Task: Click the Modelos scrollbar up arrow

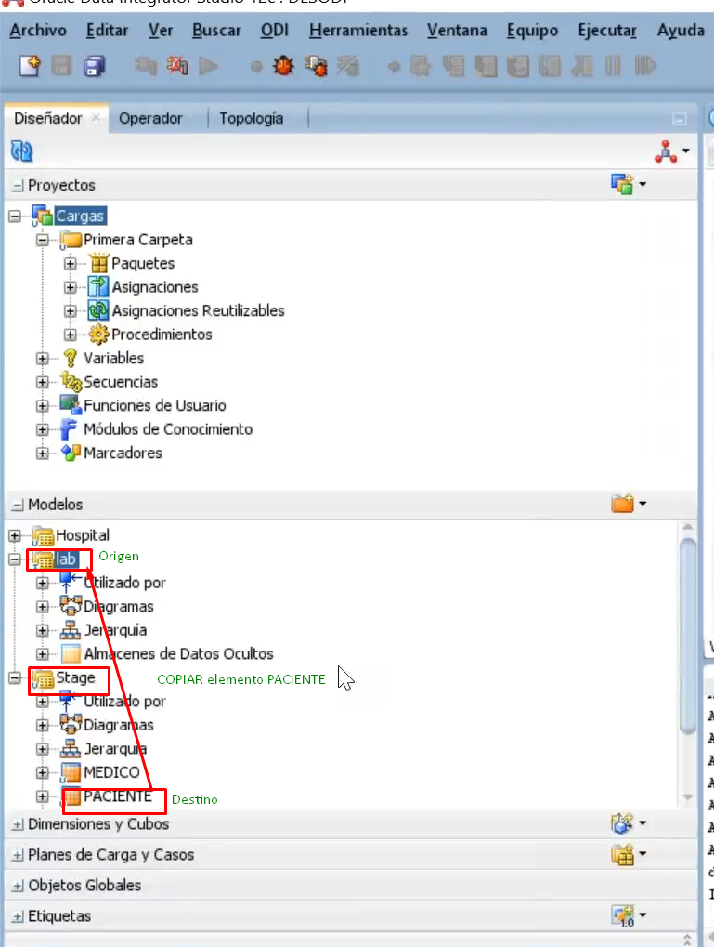Action: pos(687,527)
